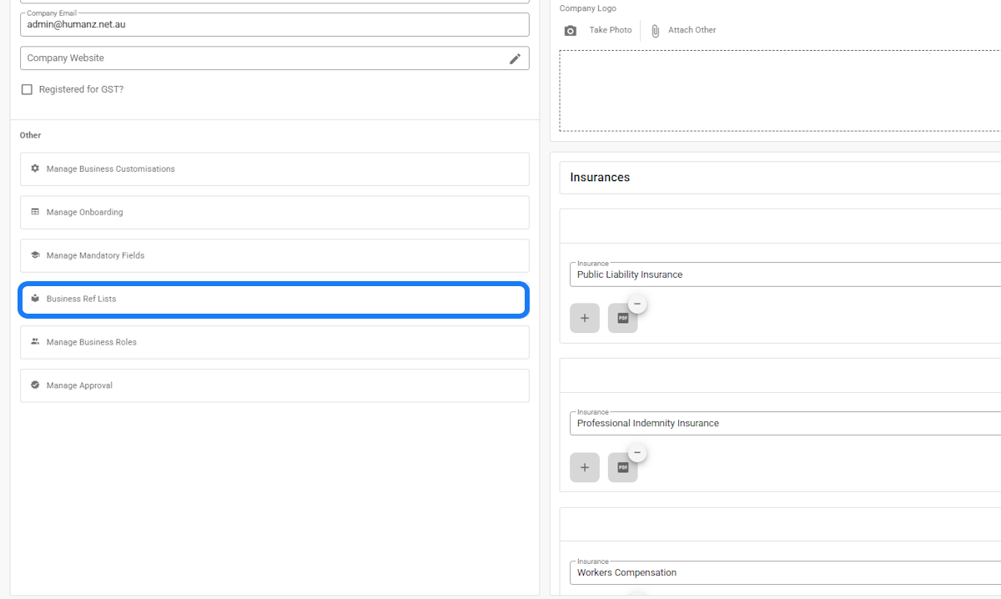Click the dashed Company Logo drop area

(x=780, y=90)
